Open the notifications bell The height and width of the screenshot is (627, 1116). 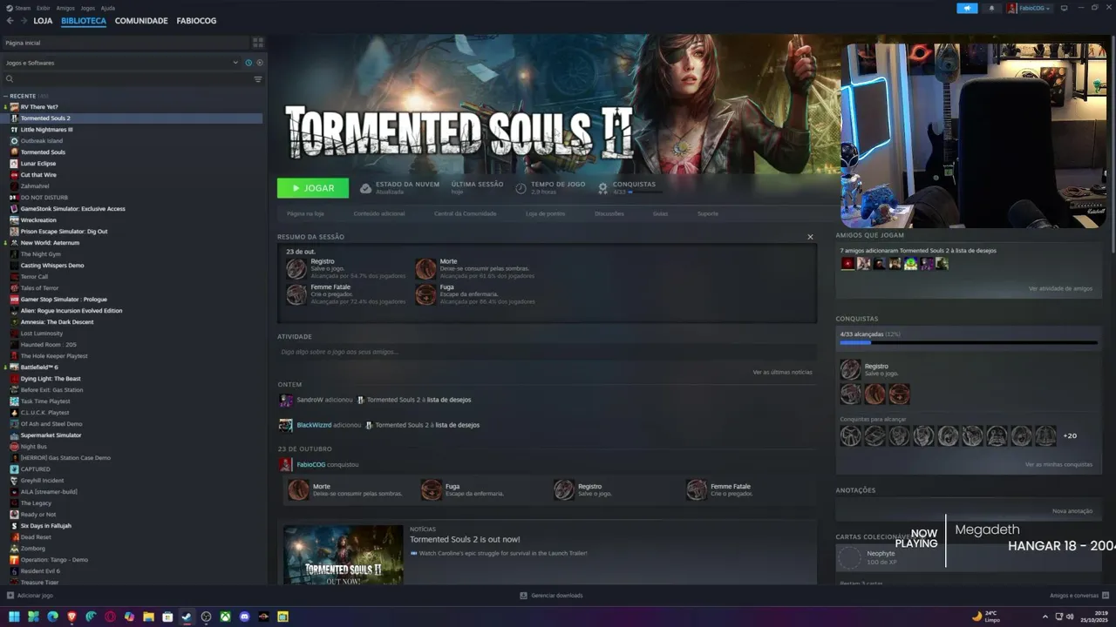[x=991, y=8]
